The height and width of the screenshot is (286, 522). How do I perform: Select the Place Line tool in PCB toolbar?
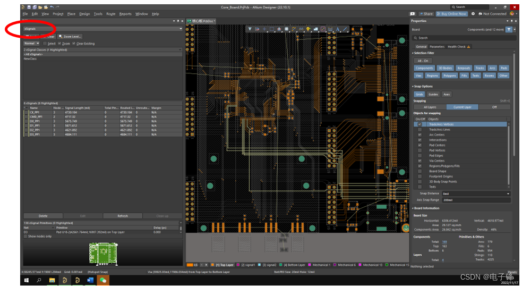click(345, 29)
